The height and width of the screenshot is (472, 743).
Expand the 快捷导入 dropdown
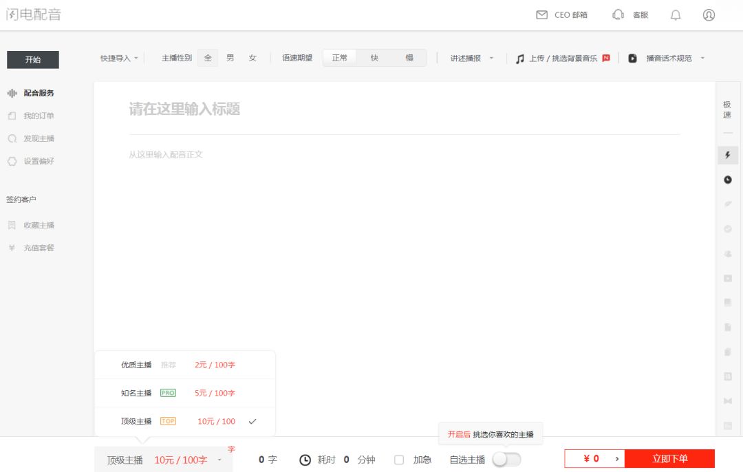[119, 58]
